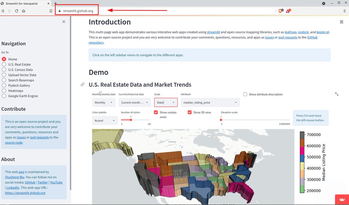Image resolution: width=349 pixels, height=205 pixels.
Task: Open the Current/historical data dropdown
Action: click(135, 102)
